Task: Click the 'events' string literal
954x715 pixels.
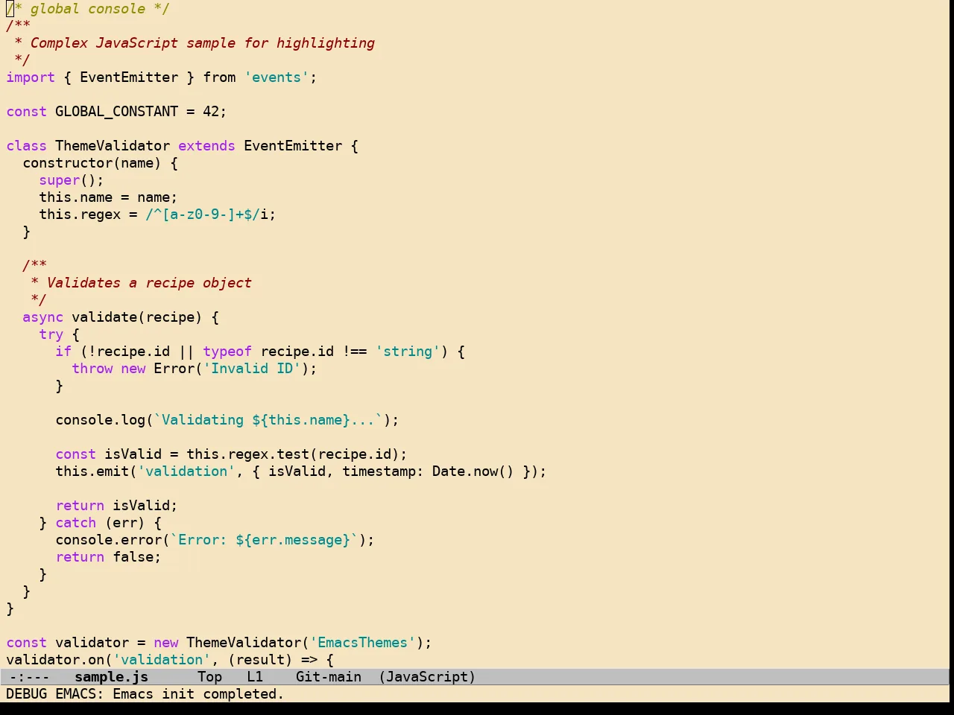Action: 277,77
